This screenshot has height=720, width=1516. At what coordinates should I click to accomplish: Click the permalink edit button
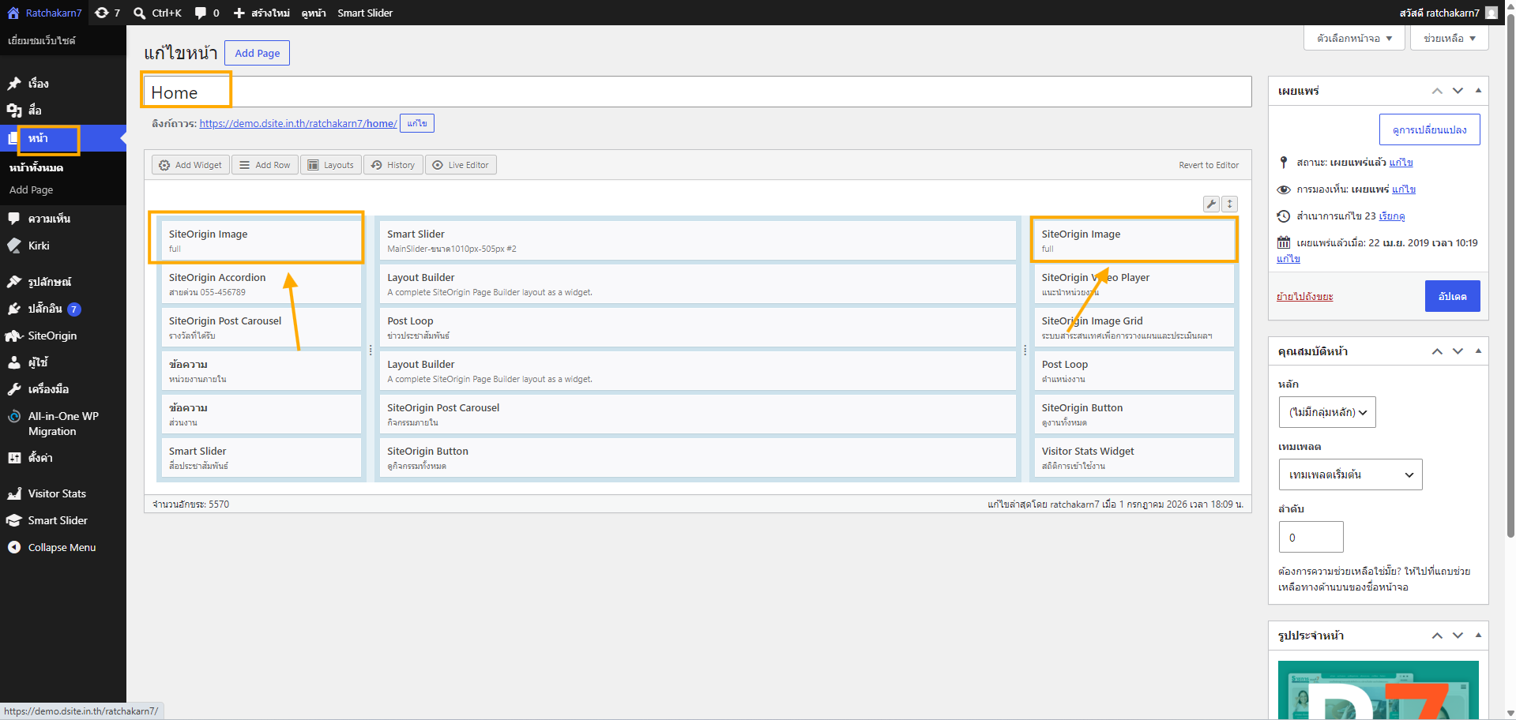[416, 123]
